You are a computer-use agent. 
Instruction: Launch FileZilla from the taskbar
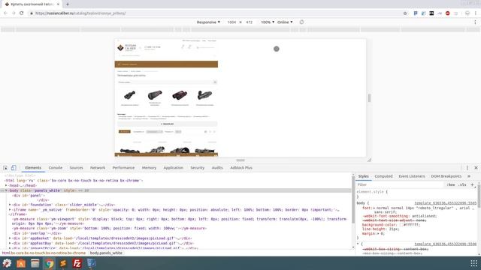pos(77,263)
